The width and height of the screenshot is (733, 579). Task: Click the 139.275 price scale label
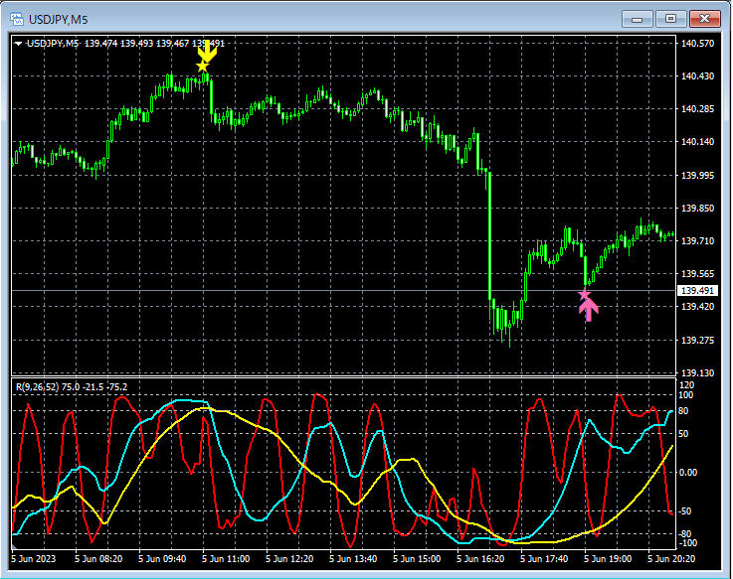(697, 340)
